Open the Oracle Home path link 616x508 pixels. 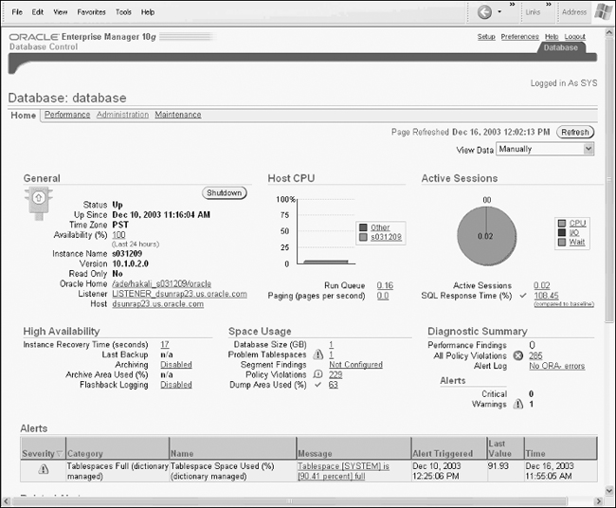(x=161, y=283)
